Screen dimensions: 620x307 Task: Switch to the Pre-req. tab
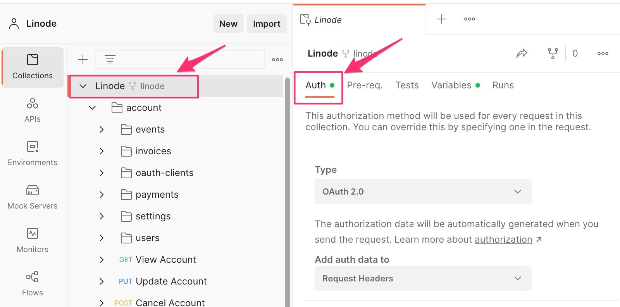(x=365, y=85)
